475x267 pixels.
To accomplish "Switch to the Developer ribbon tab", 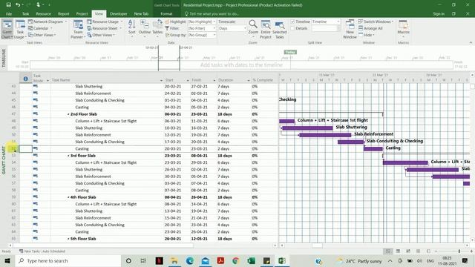I will [119, 14].
